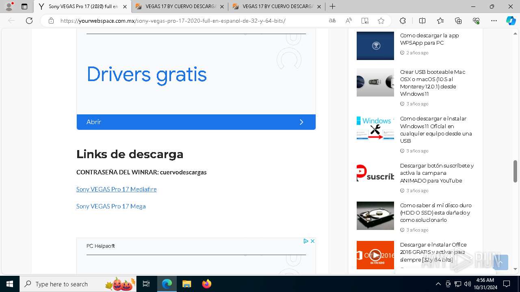The image size is (520, 292).
Task: Open the tab actions menu icon
Action: pyautogui.click(x=24, y=6)
